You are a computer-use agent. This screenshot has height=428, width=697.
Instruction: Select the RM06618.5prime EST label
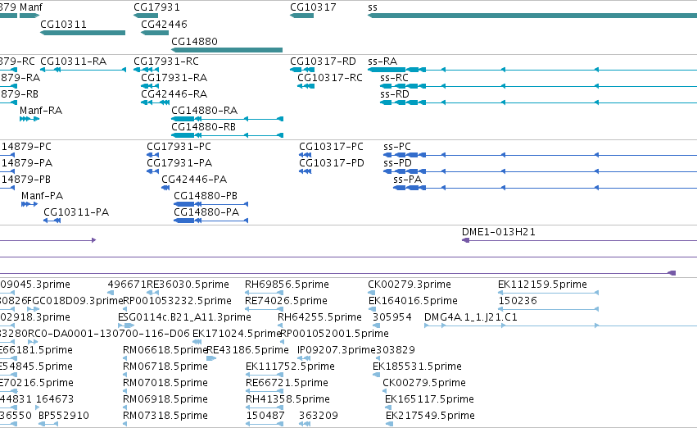tap(165, 350)
